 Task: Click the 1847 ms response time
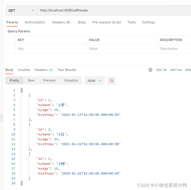176,70
